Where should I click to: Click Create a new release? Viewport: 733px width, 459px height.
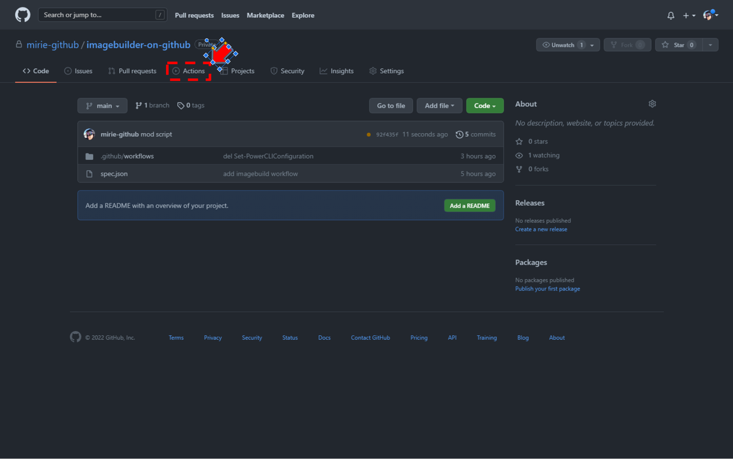point(541,229)
